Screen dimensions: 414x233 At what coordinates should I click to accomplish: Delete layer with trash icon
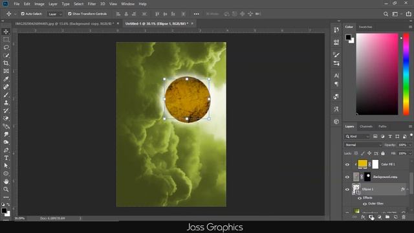(404, 217)
